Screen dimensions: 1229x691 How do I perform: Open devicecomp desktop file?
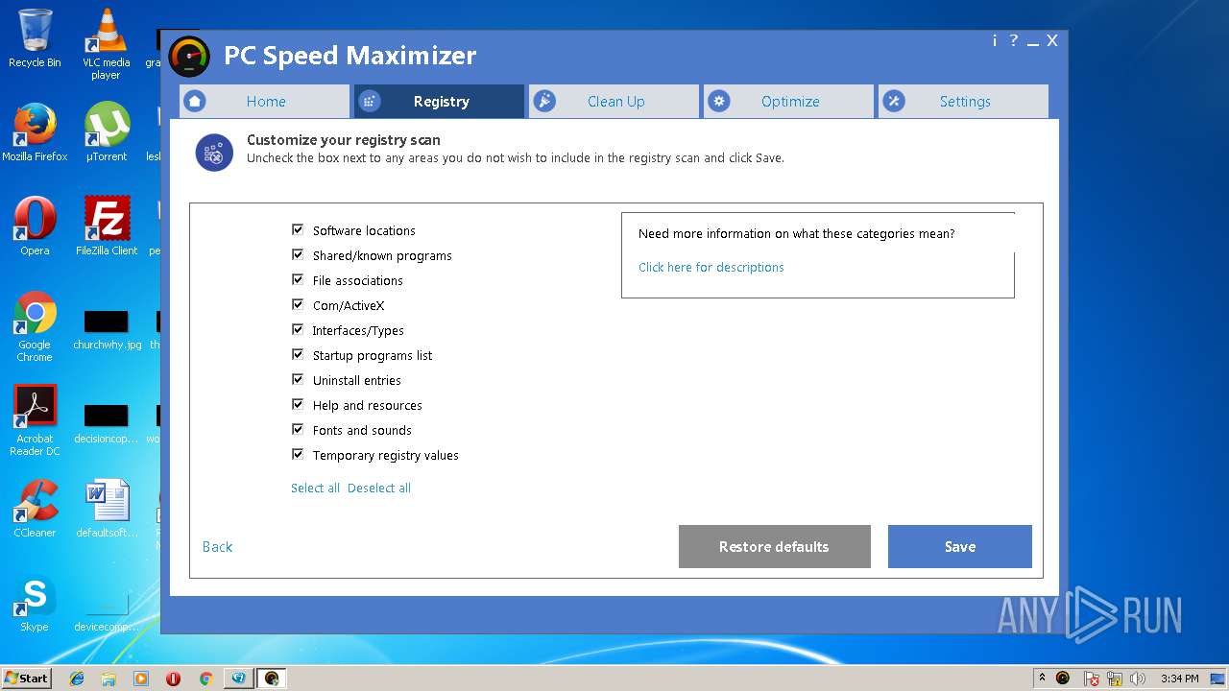[x=106, y=608]
